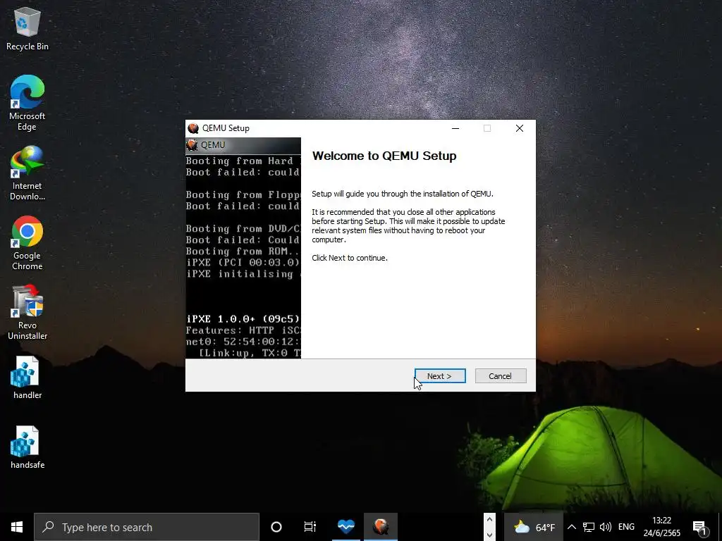Open the Windows Start menu

(17, 527)
